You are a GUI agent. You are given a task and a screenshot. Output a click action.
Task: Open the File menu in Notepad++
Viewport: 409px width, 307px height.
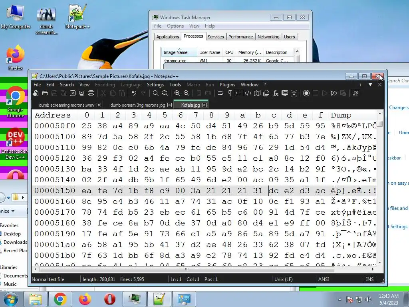pos(37,85)
